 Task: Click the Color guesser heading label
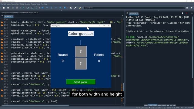[81, 34]
